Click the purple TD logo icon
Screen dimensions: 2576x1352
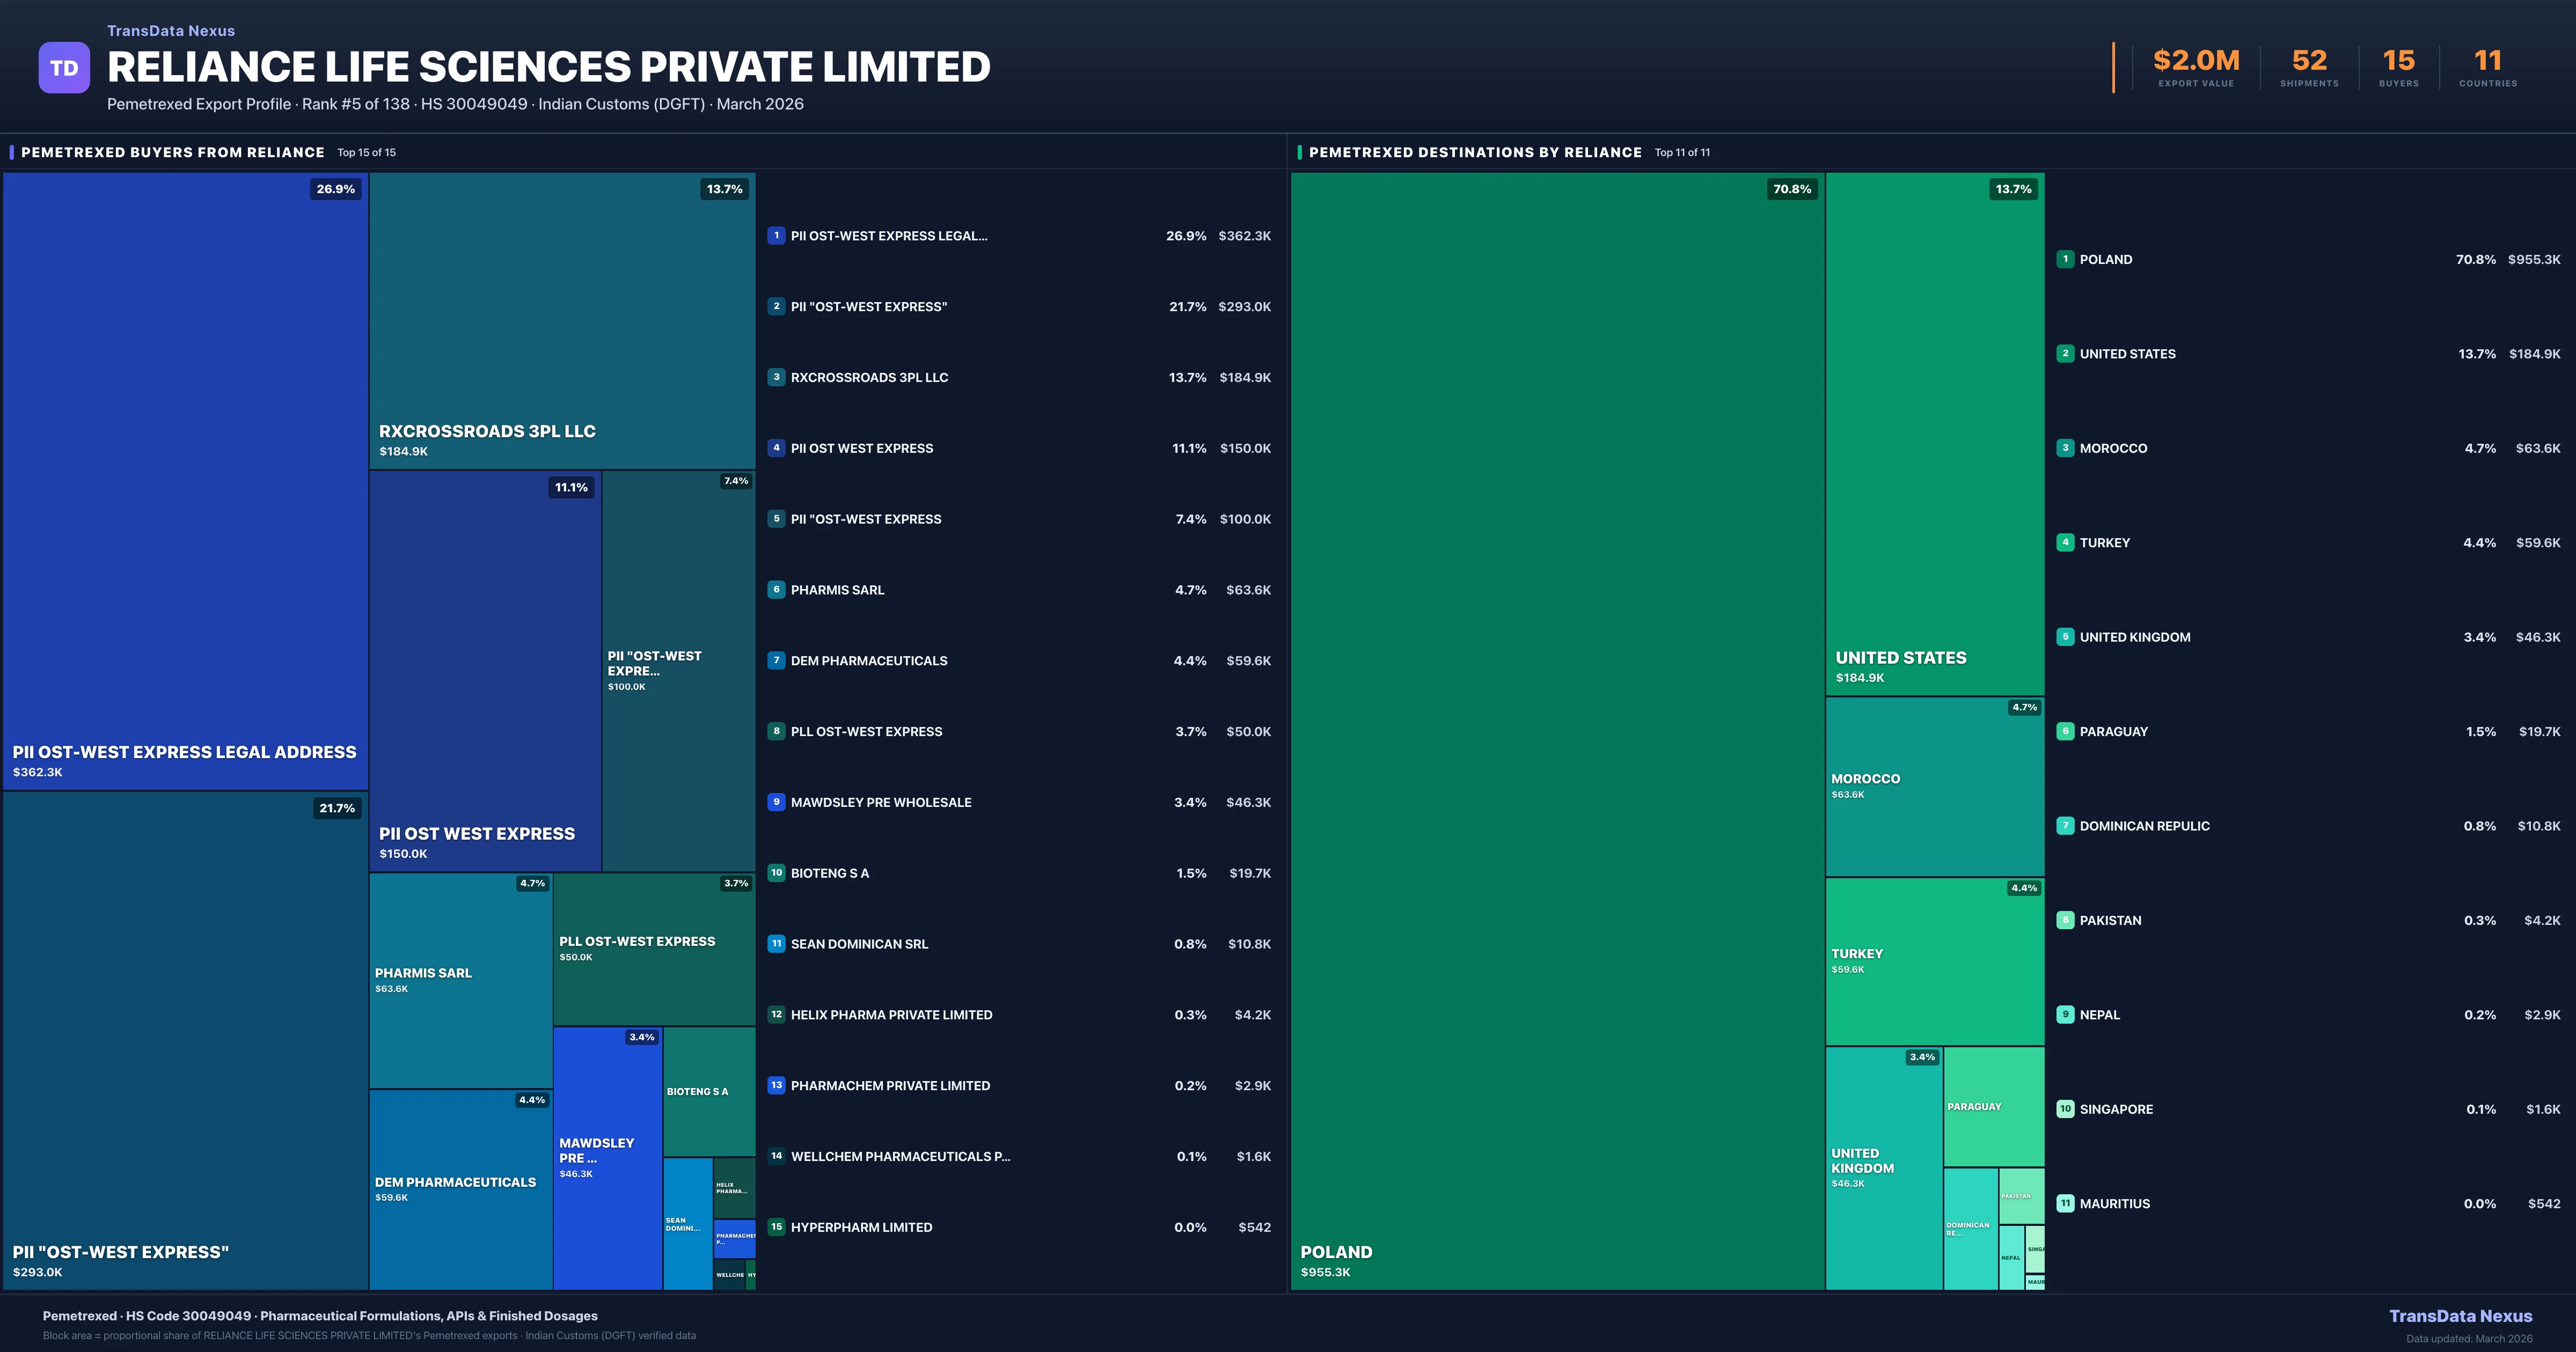point(64,68)
